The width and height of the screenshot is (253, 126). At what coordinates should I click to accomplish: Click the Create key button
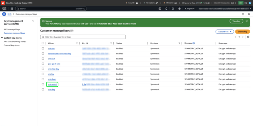243,32
